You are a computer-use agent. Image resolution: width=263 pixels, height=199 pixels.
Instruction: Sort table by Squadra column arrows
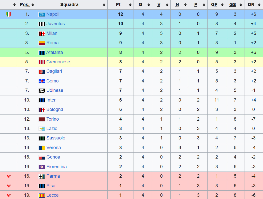point(104,5)
